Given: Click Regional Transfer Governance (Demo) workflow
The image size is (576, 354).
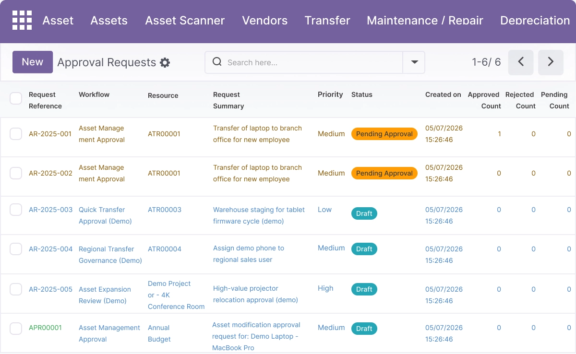Looking at the screenshot, I should click(110, 255).
